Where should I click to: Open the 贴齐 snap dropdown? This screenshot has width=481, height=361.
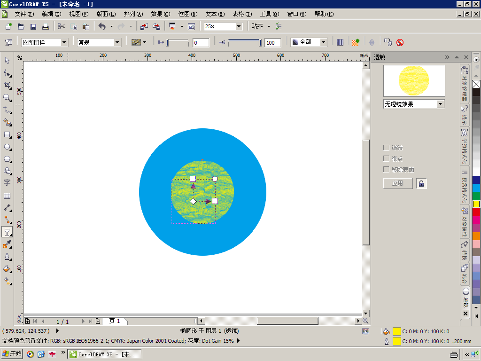tap(269, 26)
